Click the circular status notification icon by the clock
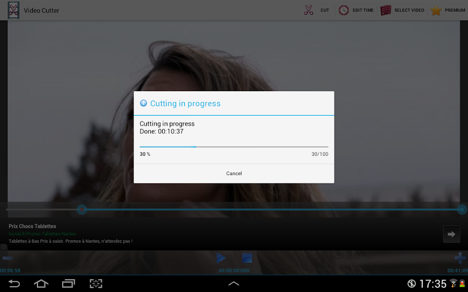 (412, 284)
